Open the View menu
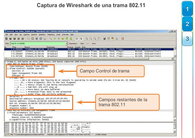 point(16,35)
